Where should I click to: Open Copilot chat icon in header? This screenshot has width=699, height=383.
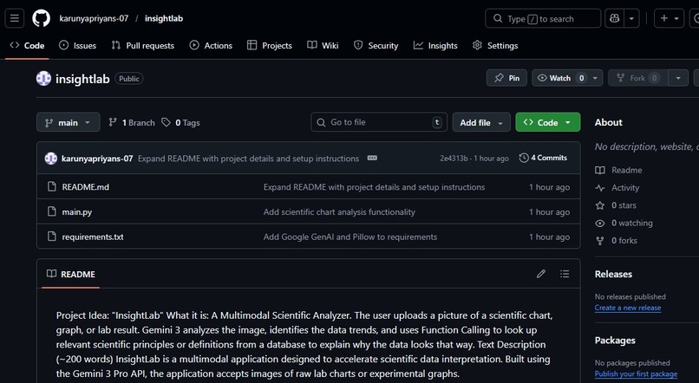tap(615, 19)
